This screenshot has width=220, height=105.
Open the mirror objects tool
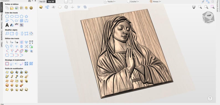pos(17,34)
